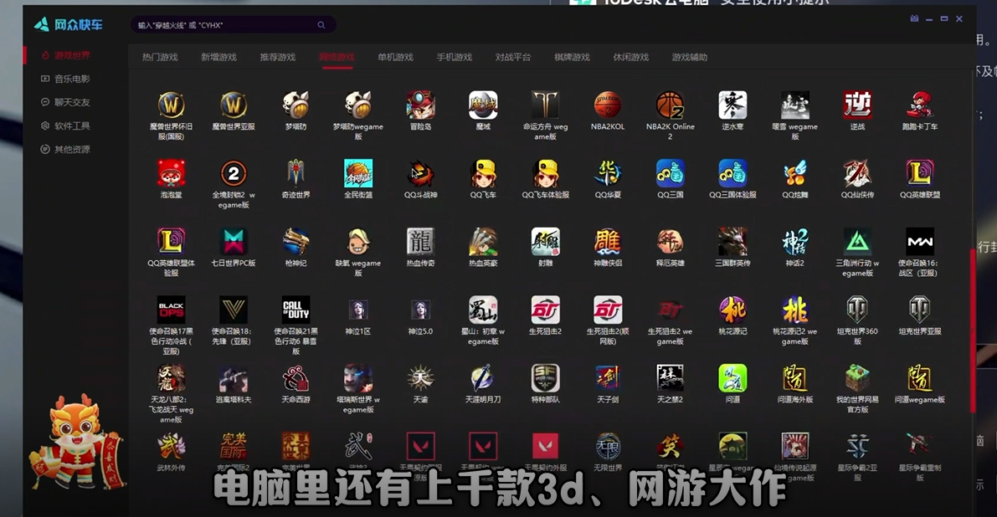Open the 全民街篮 game icon
This screenshot has height=517, width=997.
click(x=358, y=173)
